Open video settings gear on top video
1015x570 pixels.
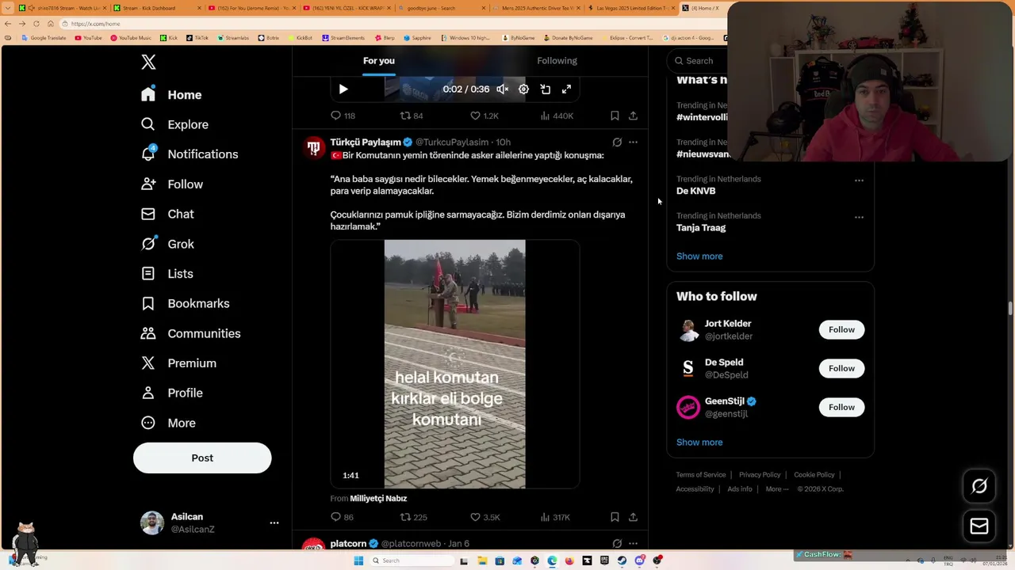pos(524,89)
